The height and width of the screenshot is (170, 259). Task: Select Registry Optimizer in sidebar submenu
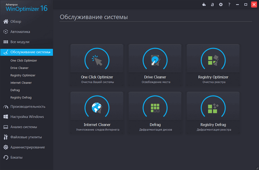pyautogui.click(x=23, y=75)
